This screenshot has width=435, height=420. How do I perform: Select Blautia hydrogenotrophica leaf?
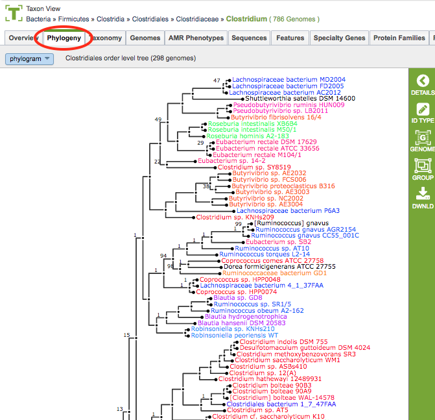[246, 317]
